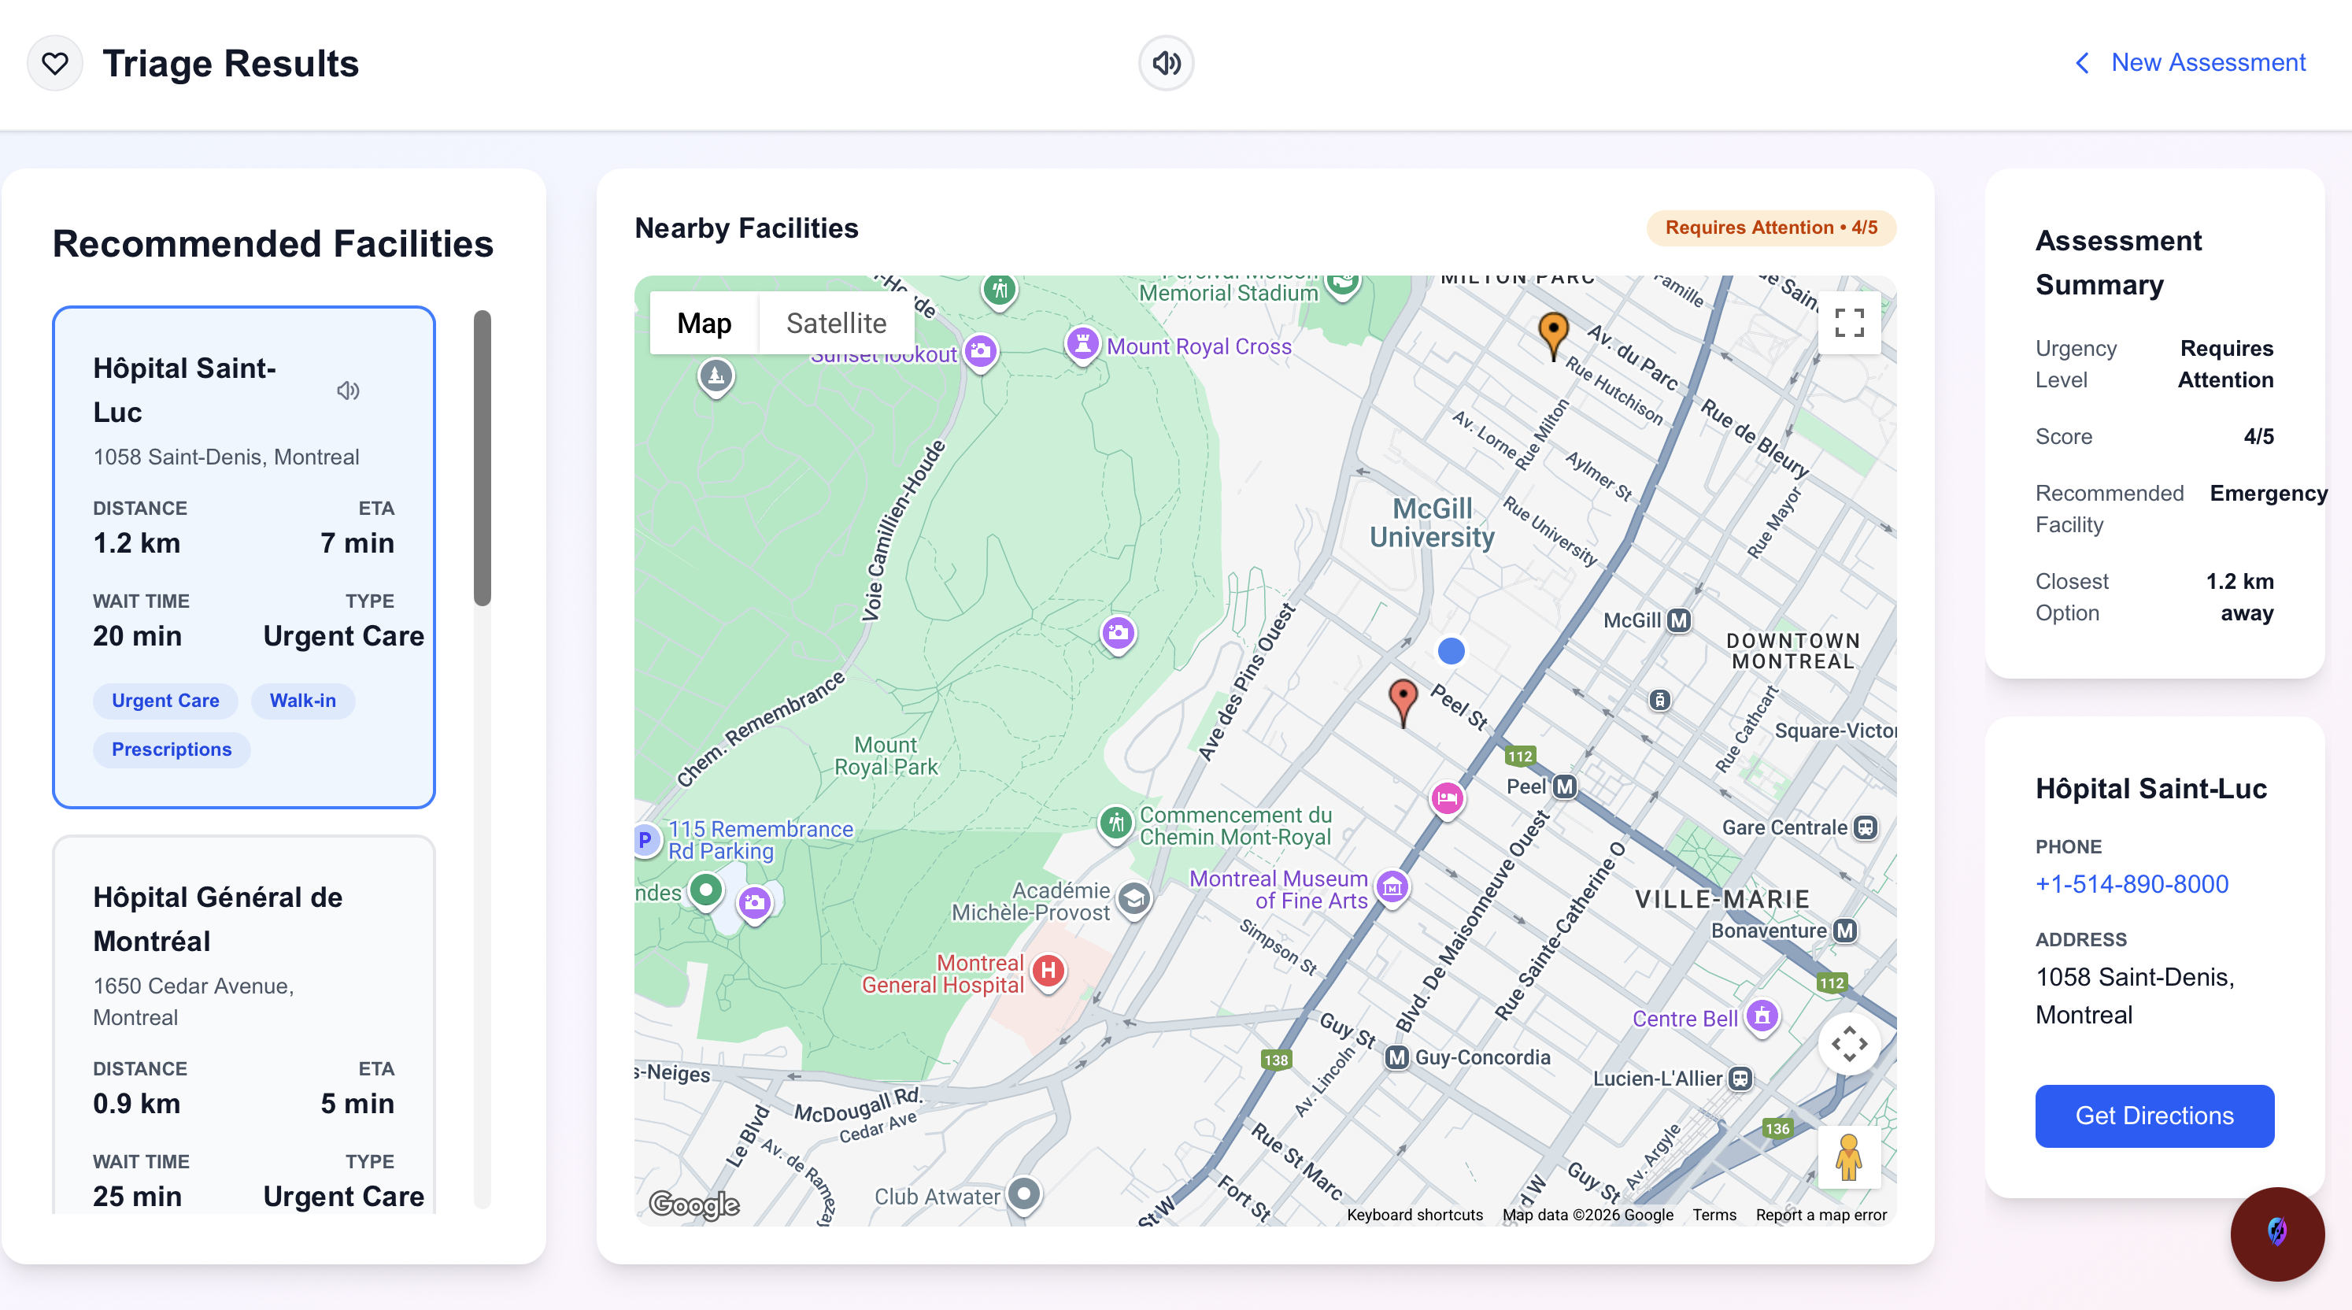This screenshot has width=2352, height=1310.
Task: Click the heart icon beside Triage Results
Action: coord(55,63)
